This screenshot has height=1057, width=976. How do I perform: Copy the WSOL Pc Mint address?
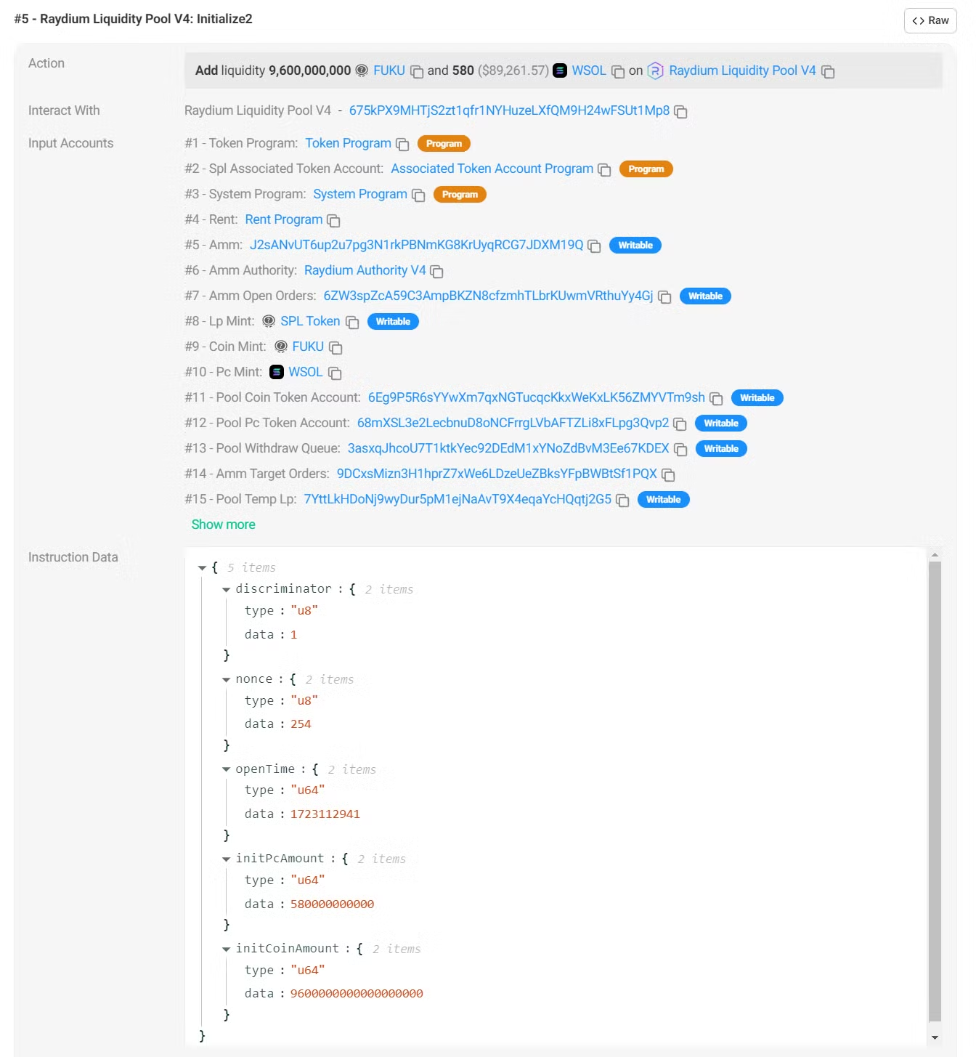(335, 373)
